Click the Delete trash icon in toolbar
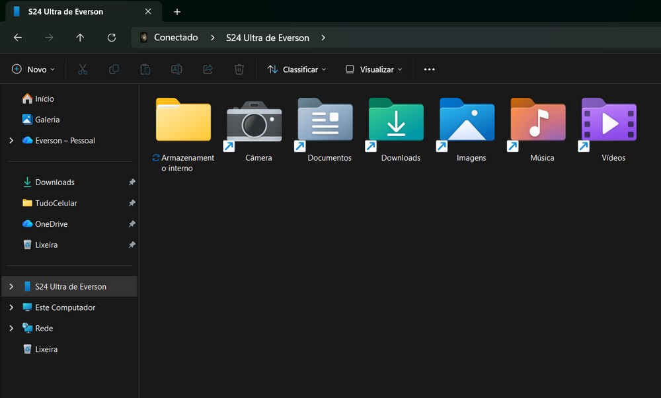This screenshot has width=661, height=398. coord(239,69)
